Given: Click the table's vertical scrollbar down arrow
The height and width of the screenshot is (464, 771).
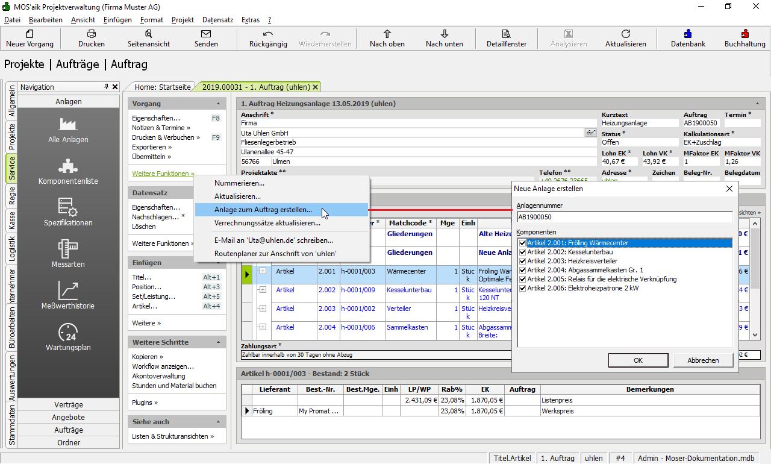Looking at the screenshot, I should coord(755,334).
